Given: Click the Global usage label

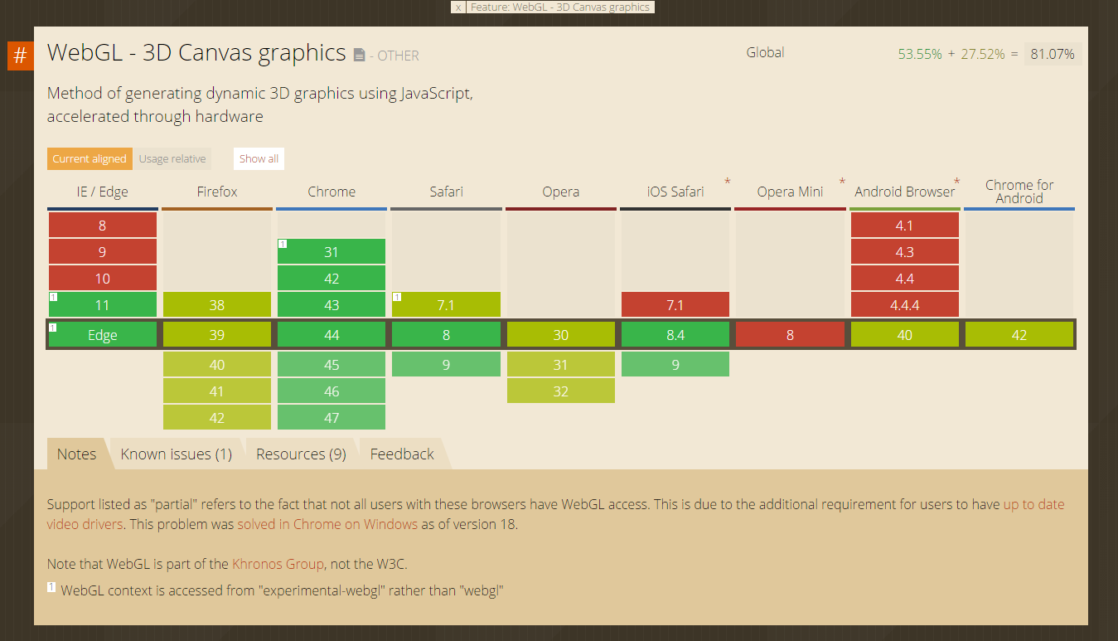Looking at the screenshot, I should pos(765,52).
